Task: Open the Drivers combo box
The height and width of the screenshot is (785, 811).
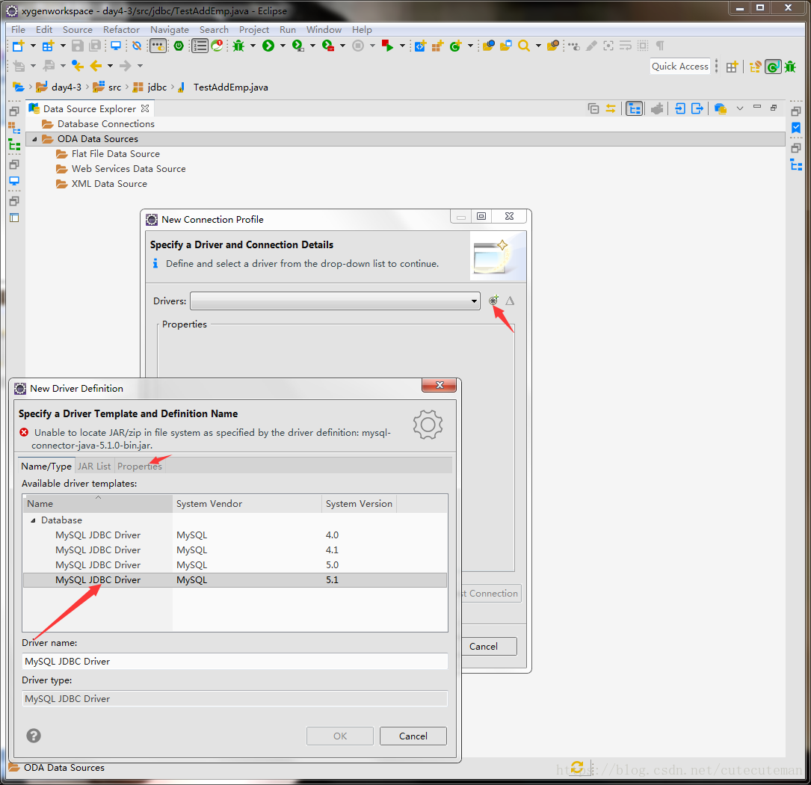Action: click(x=335, y=301)
